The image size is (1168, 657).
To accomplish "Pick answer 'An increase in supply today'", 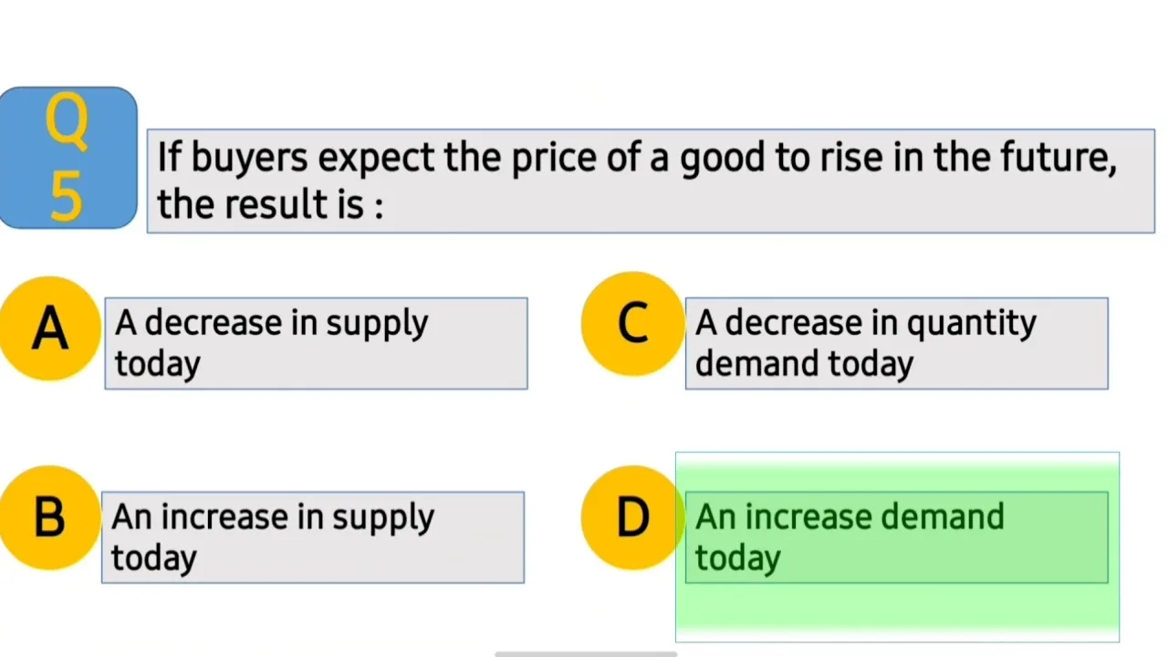I will pyautogui.click(x=313, y=537).
